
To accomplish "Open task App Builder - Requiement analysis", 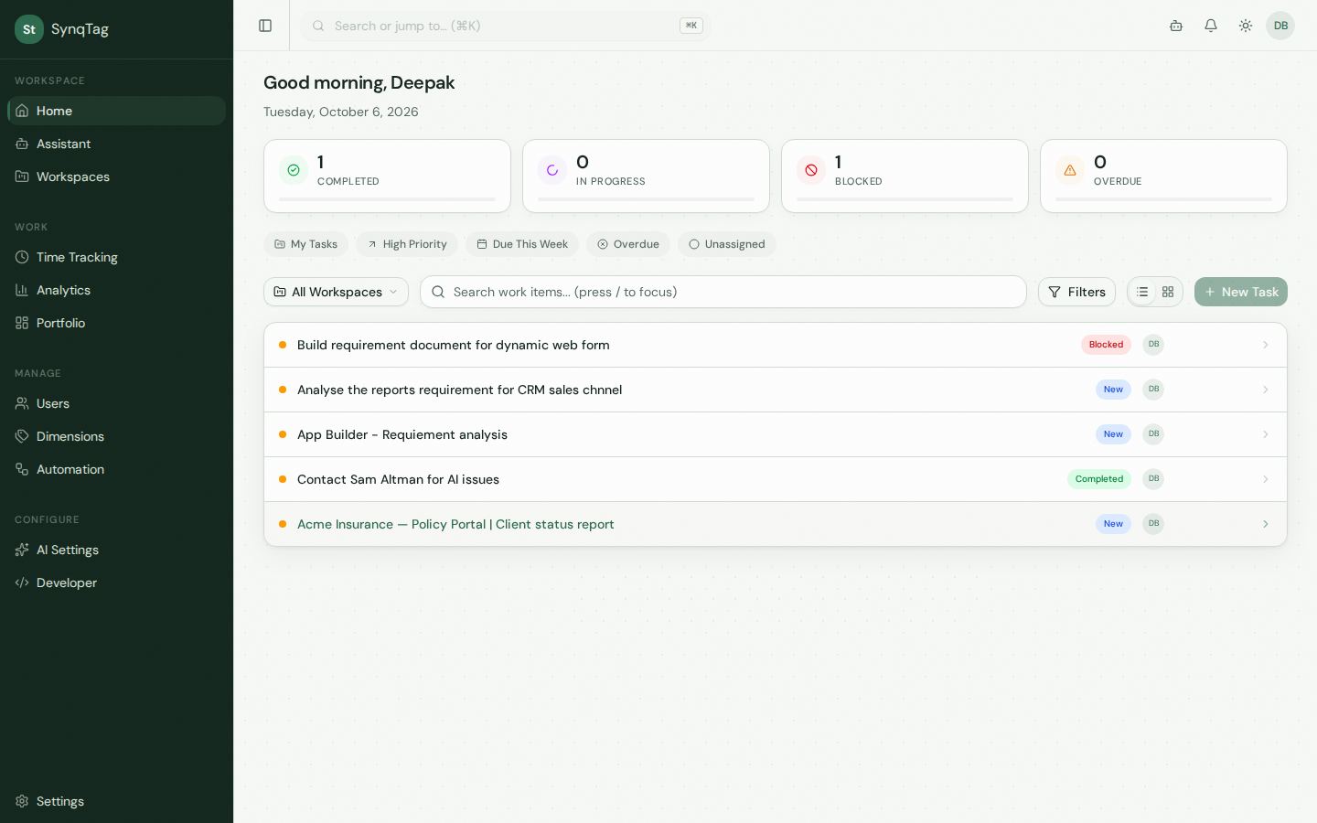I will click(776, 434).
